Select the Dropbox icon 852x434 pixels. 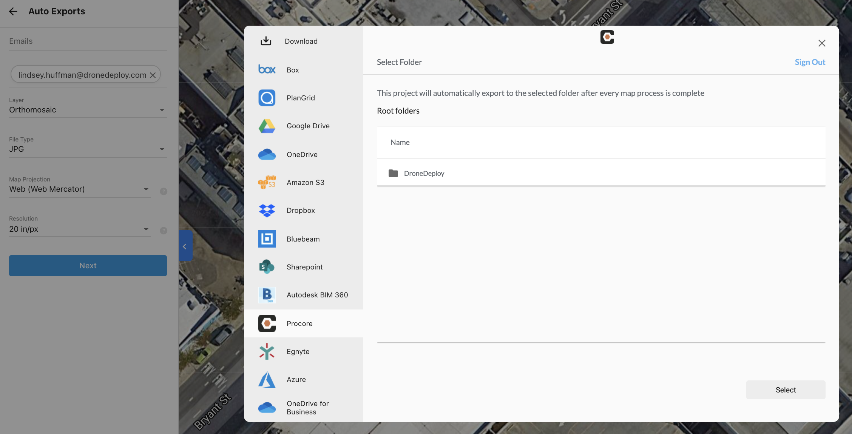click(267, 211)
